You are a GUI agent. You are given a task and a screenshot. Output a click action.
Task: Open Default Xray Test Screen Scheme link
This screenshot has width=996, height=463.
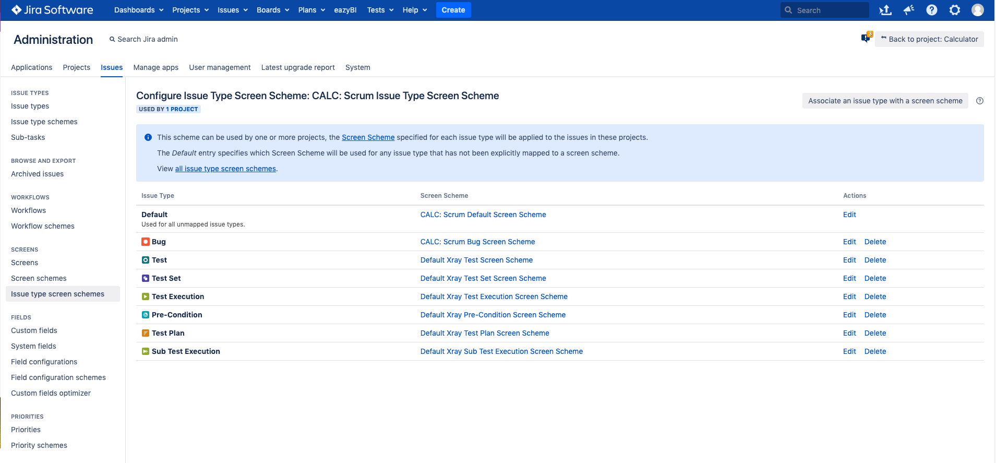(477, 260)
